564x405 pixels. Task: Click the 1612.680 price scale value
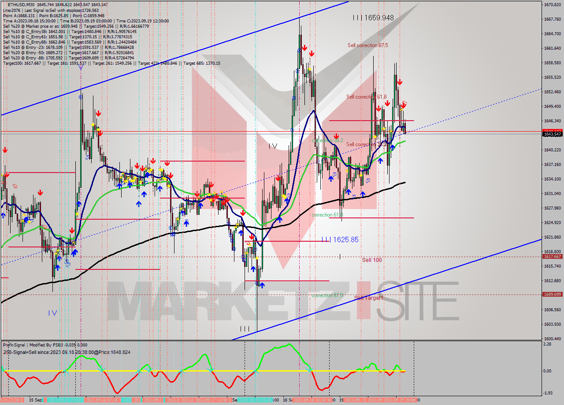click(552, 280)
